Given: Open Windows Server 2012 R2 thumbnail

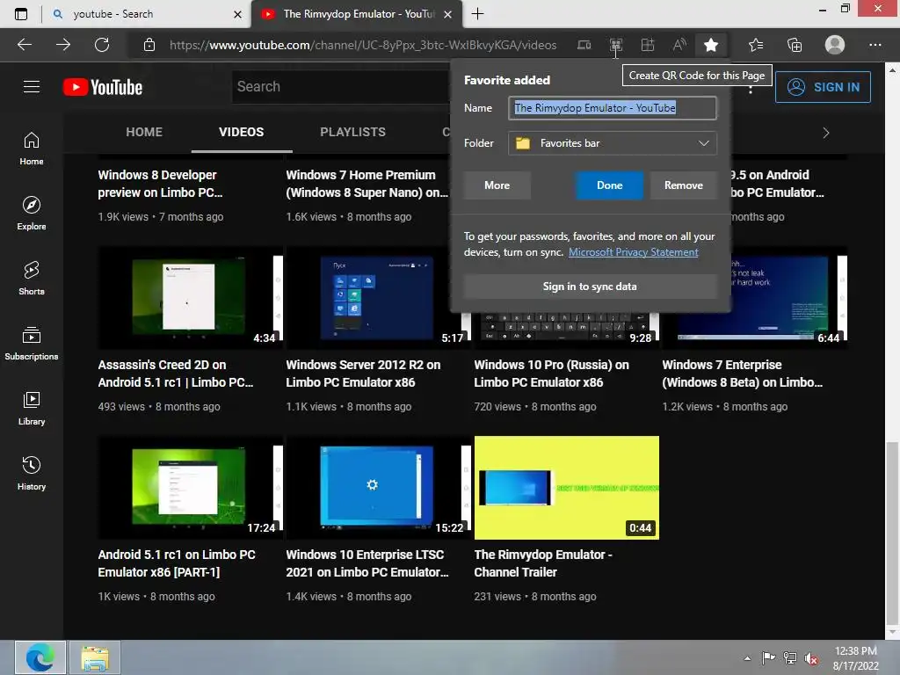Looking at the screenshot, I should 379,297.
